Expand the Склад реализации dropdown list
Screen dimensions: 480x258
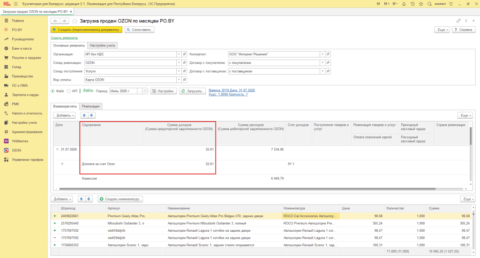tap(179, 63)
